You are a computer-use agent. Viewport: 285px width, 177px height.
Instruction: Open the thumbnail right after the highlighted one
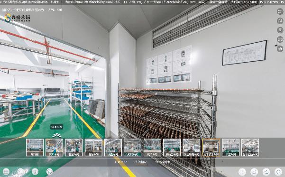(x=230, y=148)
